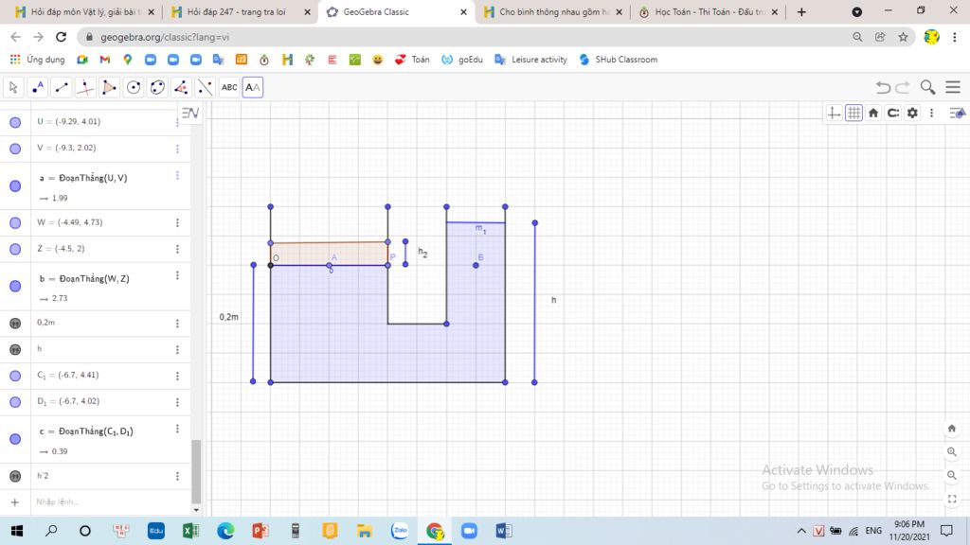Viewport: 970px width, 545px height.
Task: Toggle visibility of segment c
Action: tap(15, 439)
